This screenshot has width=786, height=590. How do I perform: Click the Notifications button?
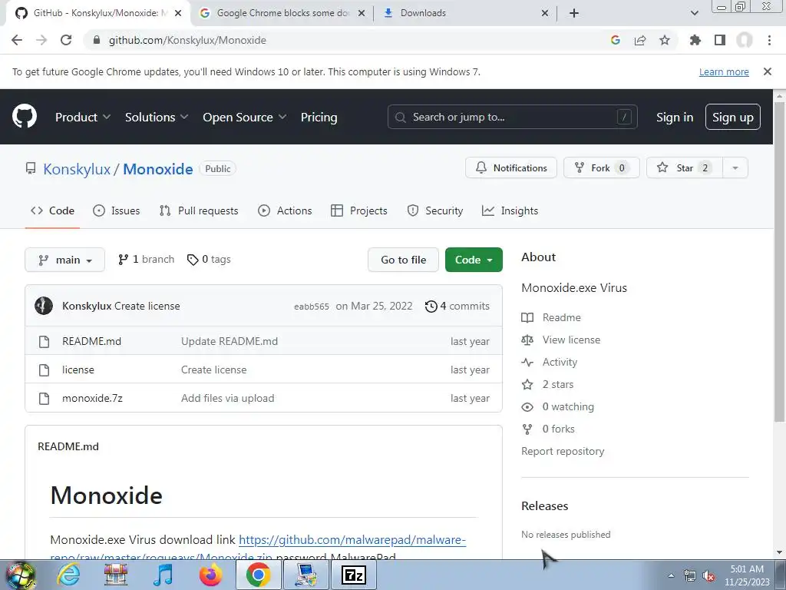click(510, 168)
